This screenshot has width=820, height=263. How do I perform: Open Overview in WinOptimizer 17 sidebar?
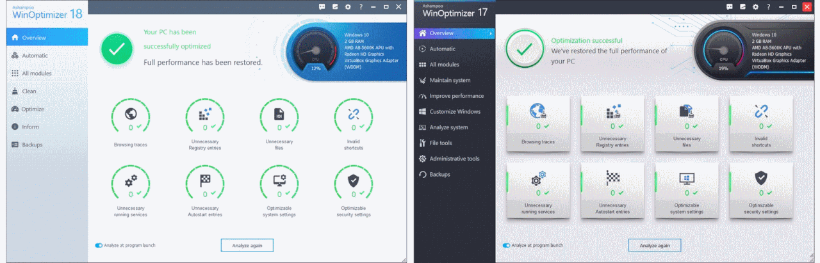click(454, 33)
